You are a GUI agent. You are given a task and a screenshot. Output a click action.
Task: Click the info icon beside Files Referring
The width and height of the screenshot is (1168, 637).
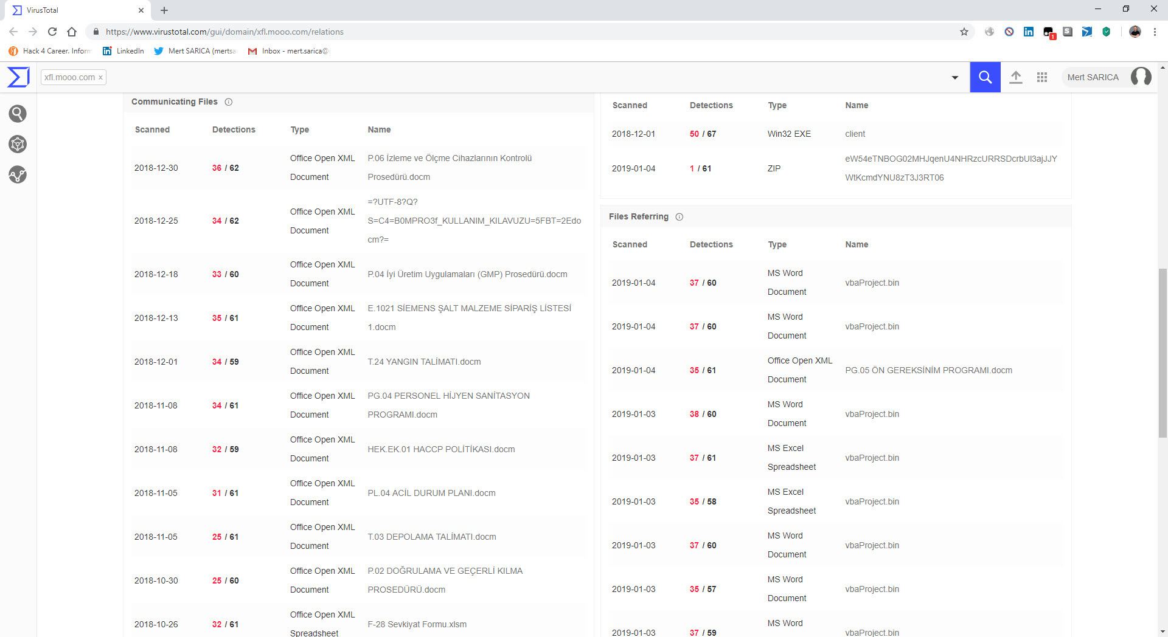pos(680,217)
